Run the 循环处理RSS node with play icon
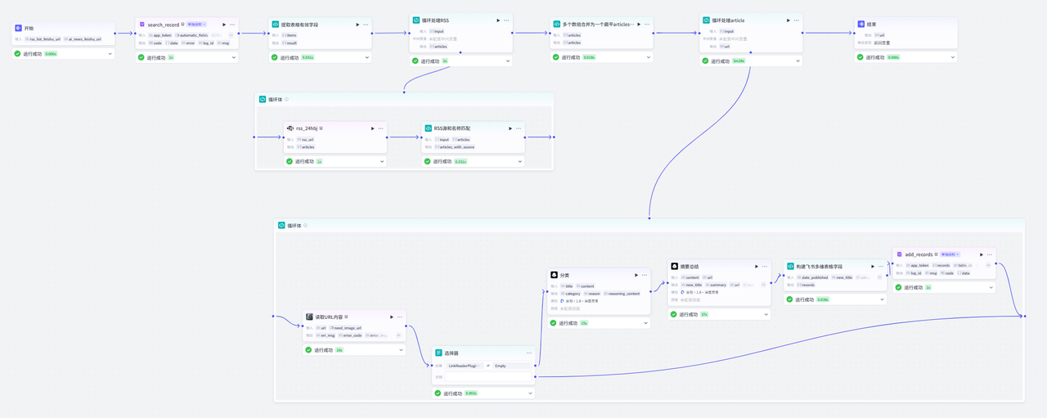1047x418 pixels. click(498, 20)
